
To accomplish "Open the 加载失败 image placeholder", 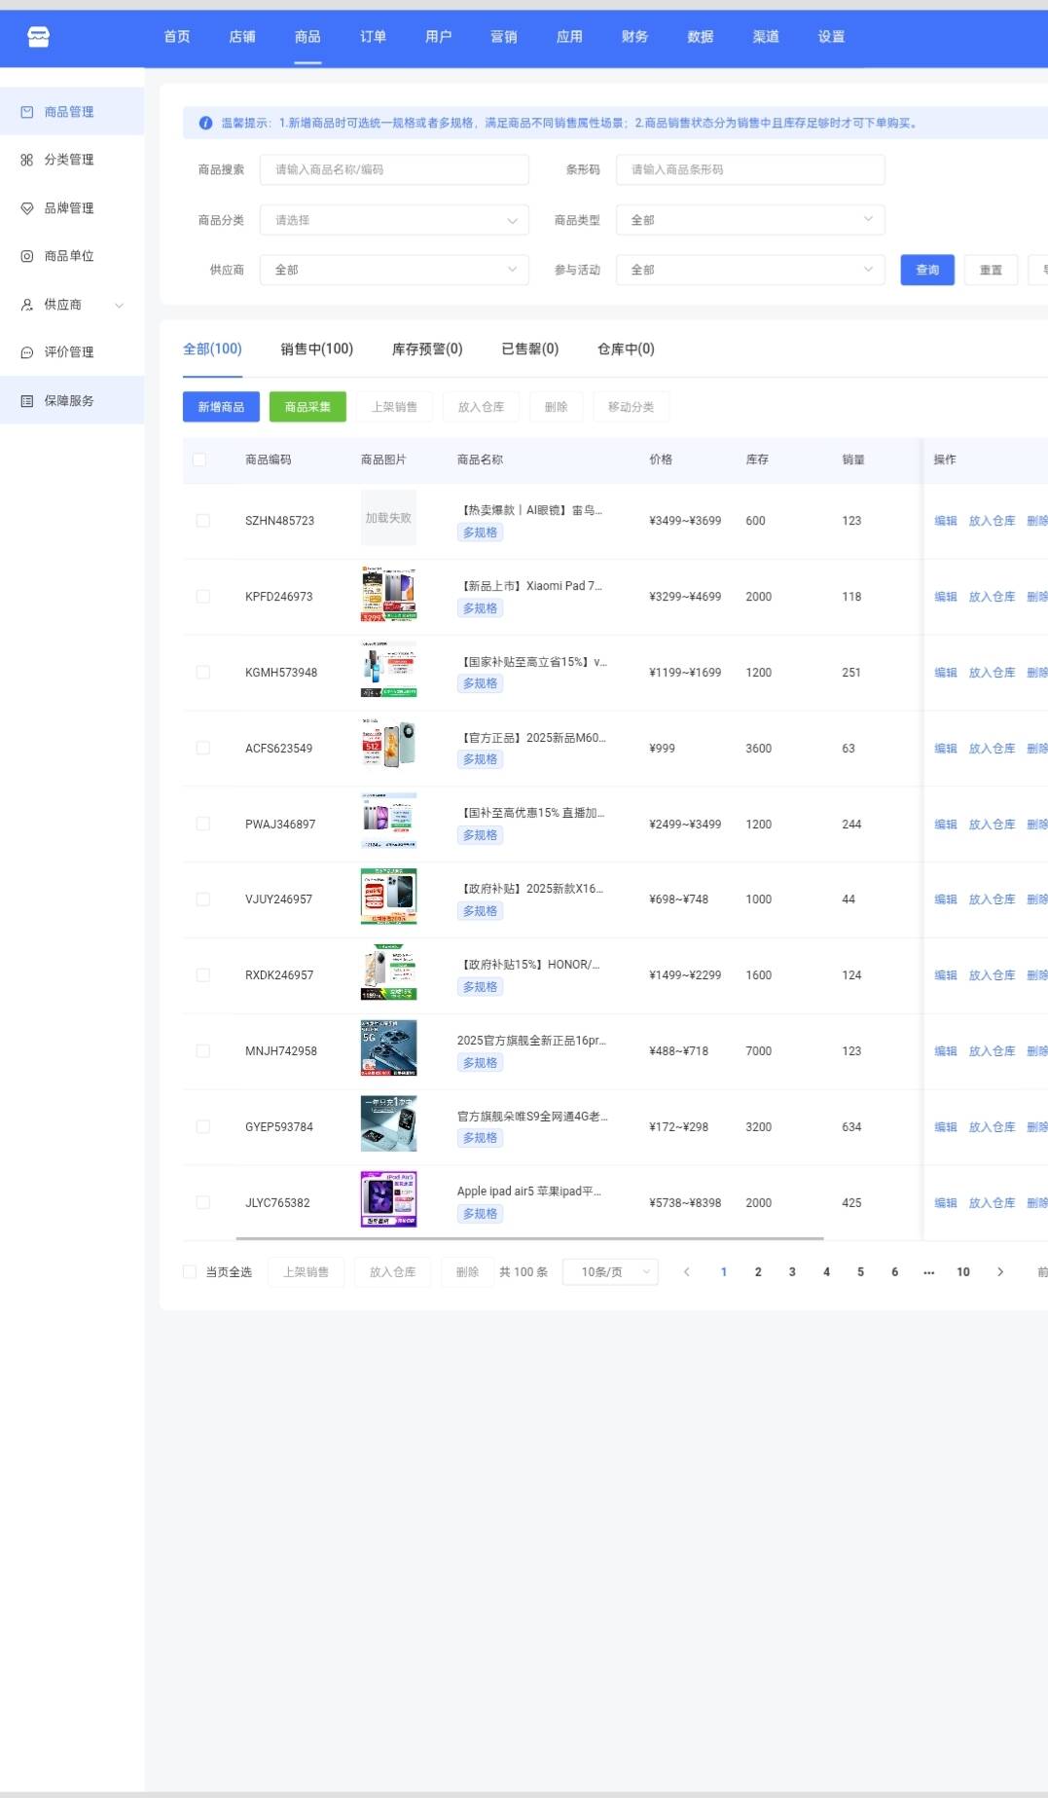I will 388,518.
